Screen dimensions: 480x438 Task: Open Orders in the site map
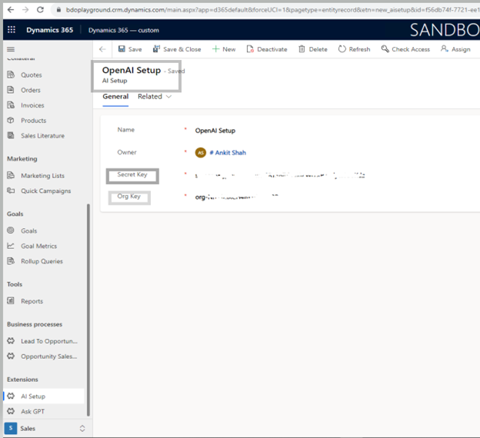(x=31, y=90)
